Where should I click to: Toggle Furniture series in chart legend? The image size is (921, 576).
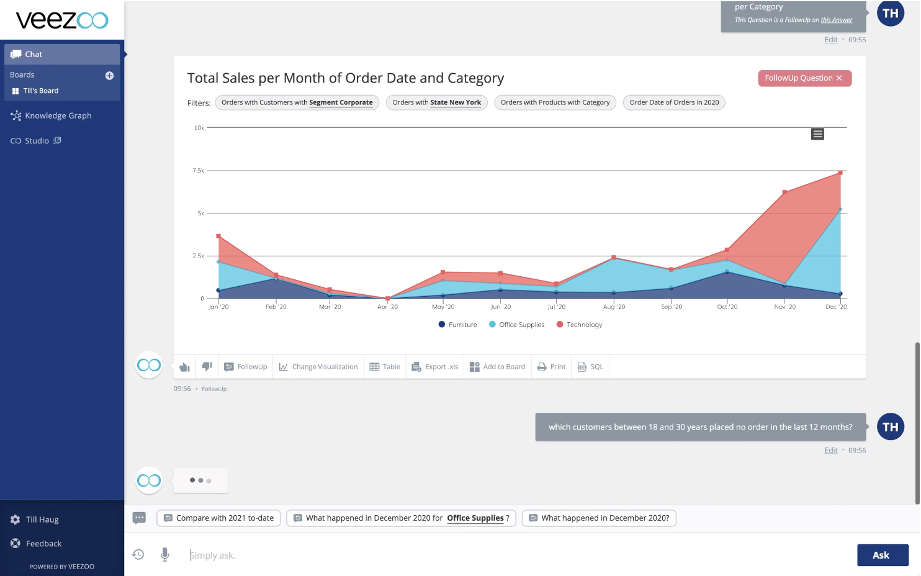457,325
